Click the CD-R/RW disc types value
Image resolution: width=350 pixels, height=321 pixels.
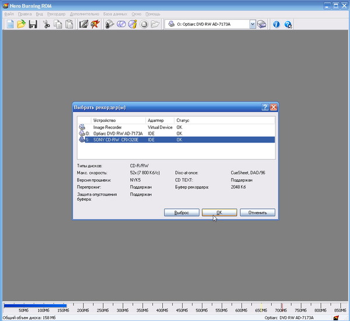pyautogui.click(x=139, y=166)
